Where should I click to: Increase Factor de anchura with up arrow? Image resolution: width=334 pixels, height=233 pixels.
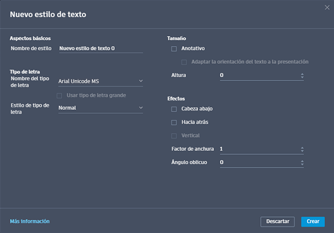click(302, 148)
